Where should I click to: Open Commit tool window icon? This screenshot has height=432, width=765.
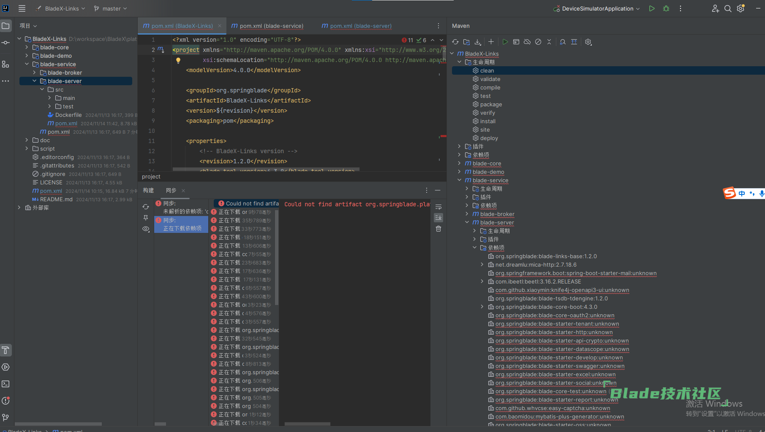(x=5, y=43)
